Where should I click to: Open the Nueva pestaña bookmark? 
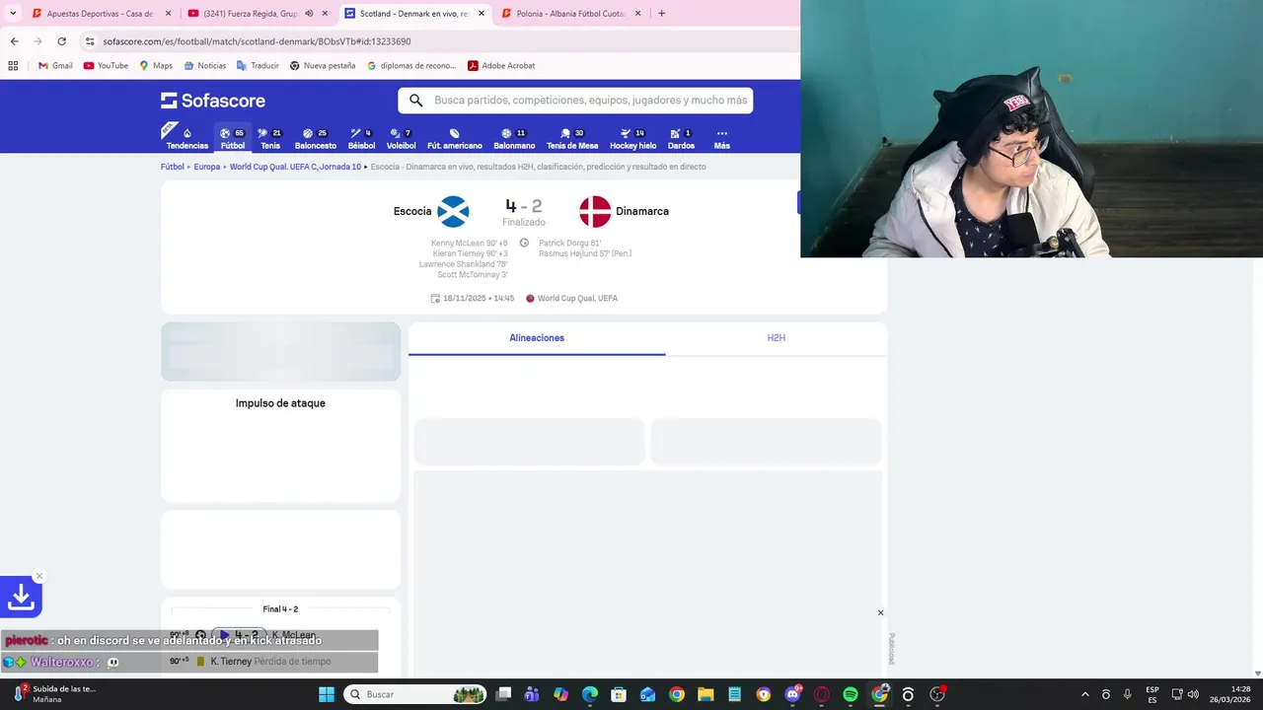tap(323, 66)
